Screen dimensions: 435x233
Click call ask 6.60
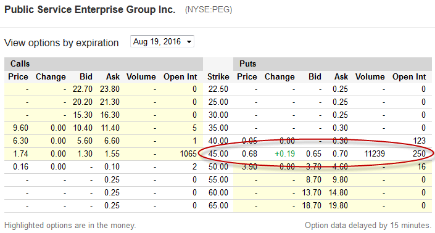(112, 141)
